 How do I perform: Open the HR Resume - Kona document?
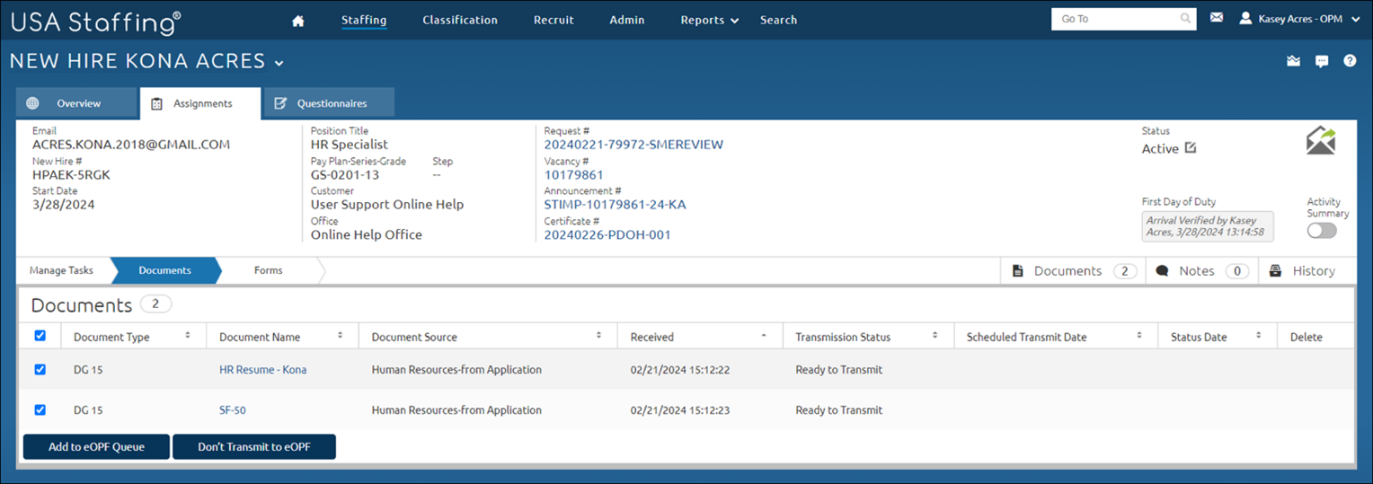tap(262, 370)
